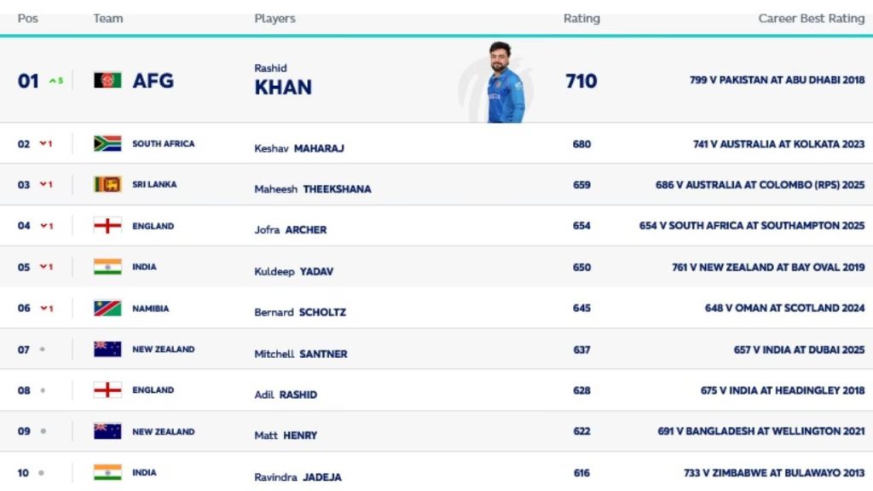Click England flag beside Adil Rashid
Image resolution: width=873 pixels, height=491 pixels.
[107, 390]
